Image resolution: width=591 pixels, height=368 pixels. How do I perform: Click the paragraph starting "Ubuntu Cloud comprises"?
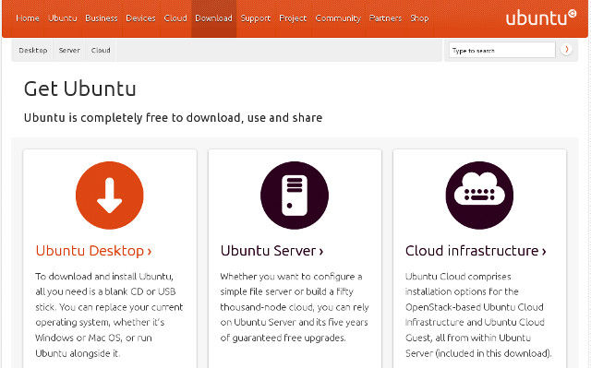click(x=478, y=315)
